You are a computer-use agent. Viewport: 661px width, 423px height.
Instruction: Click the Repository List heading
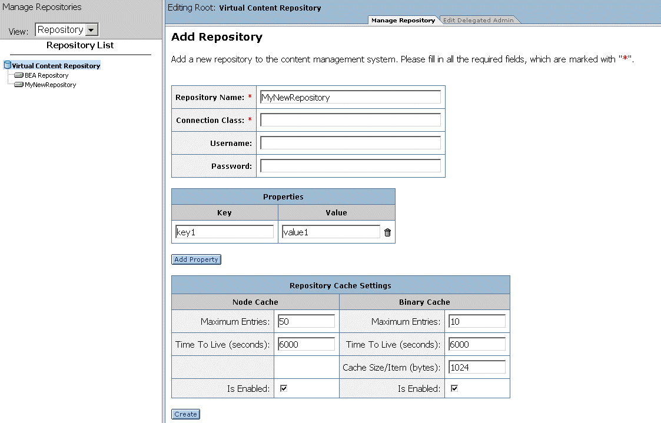[x=80, y=45]
